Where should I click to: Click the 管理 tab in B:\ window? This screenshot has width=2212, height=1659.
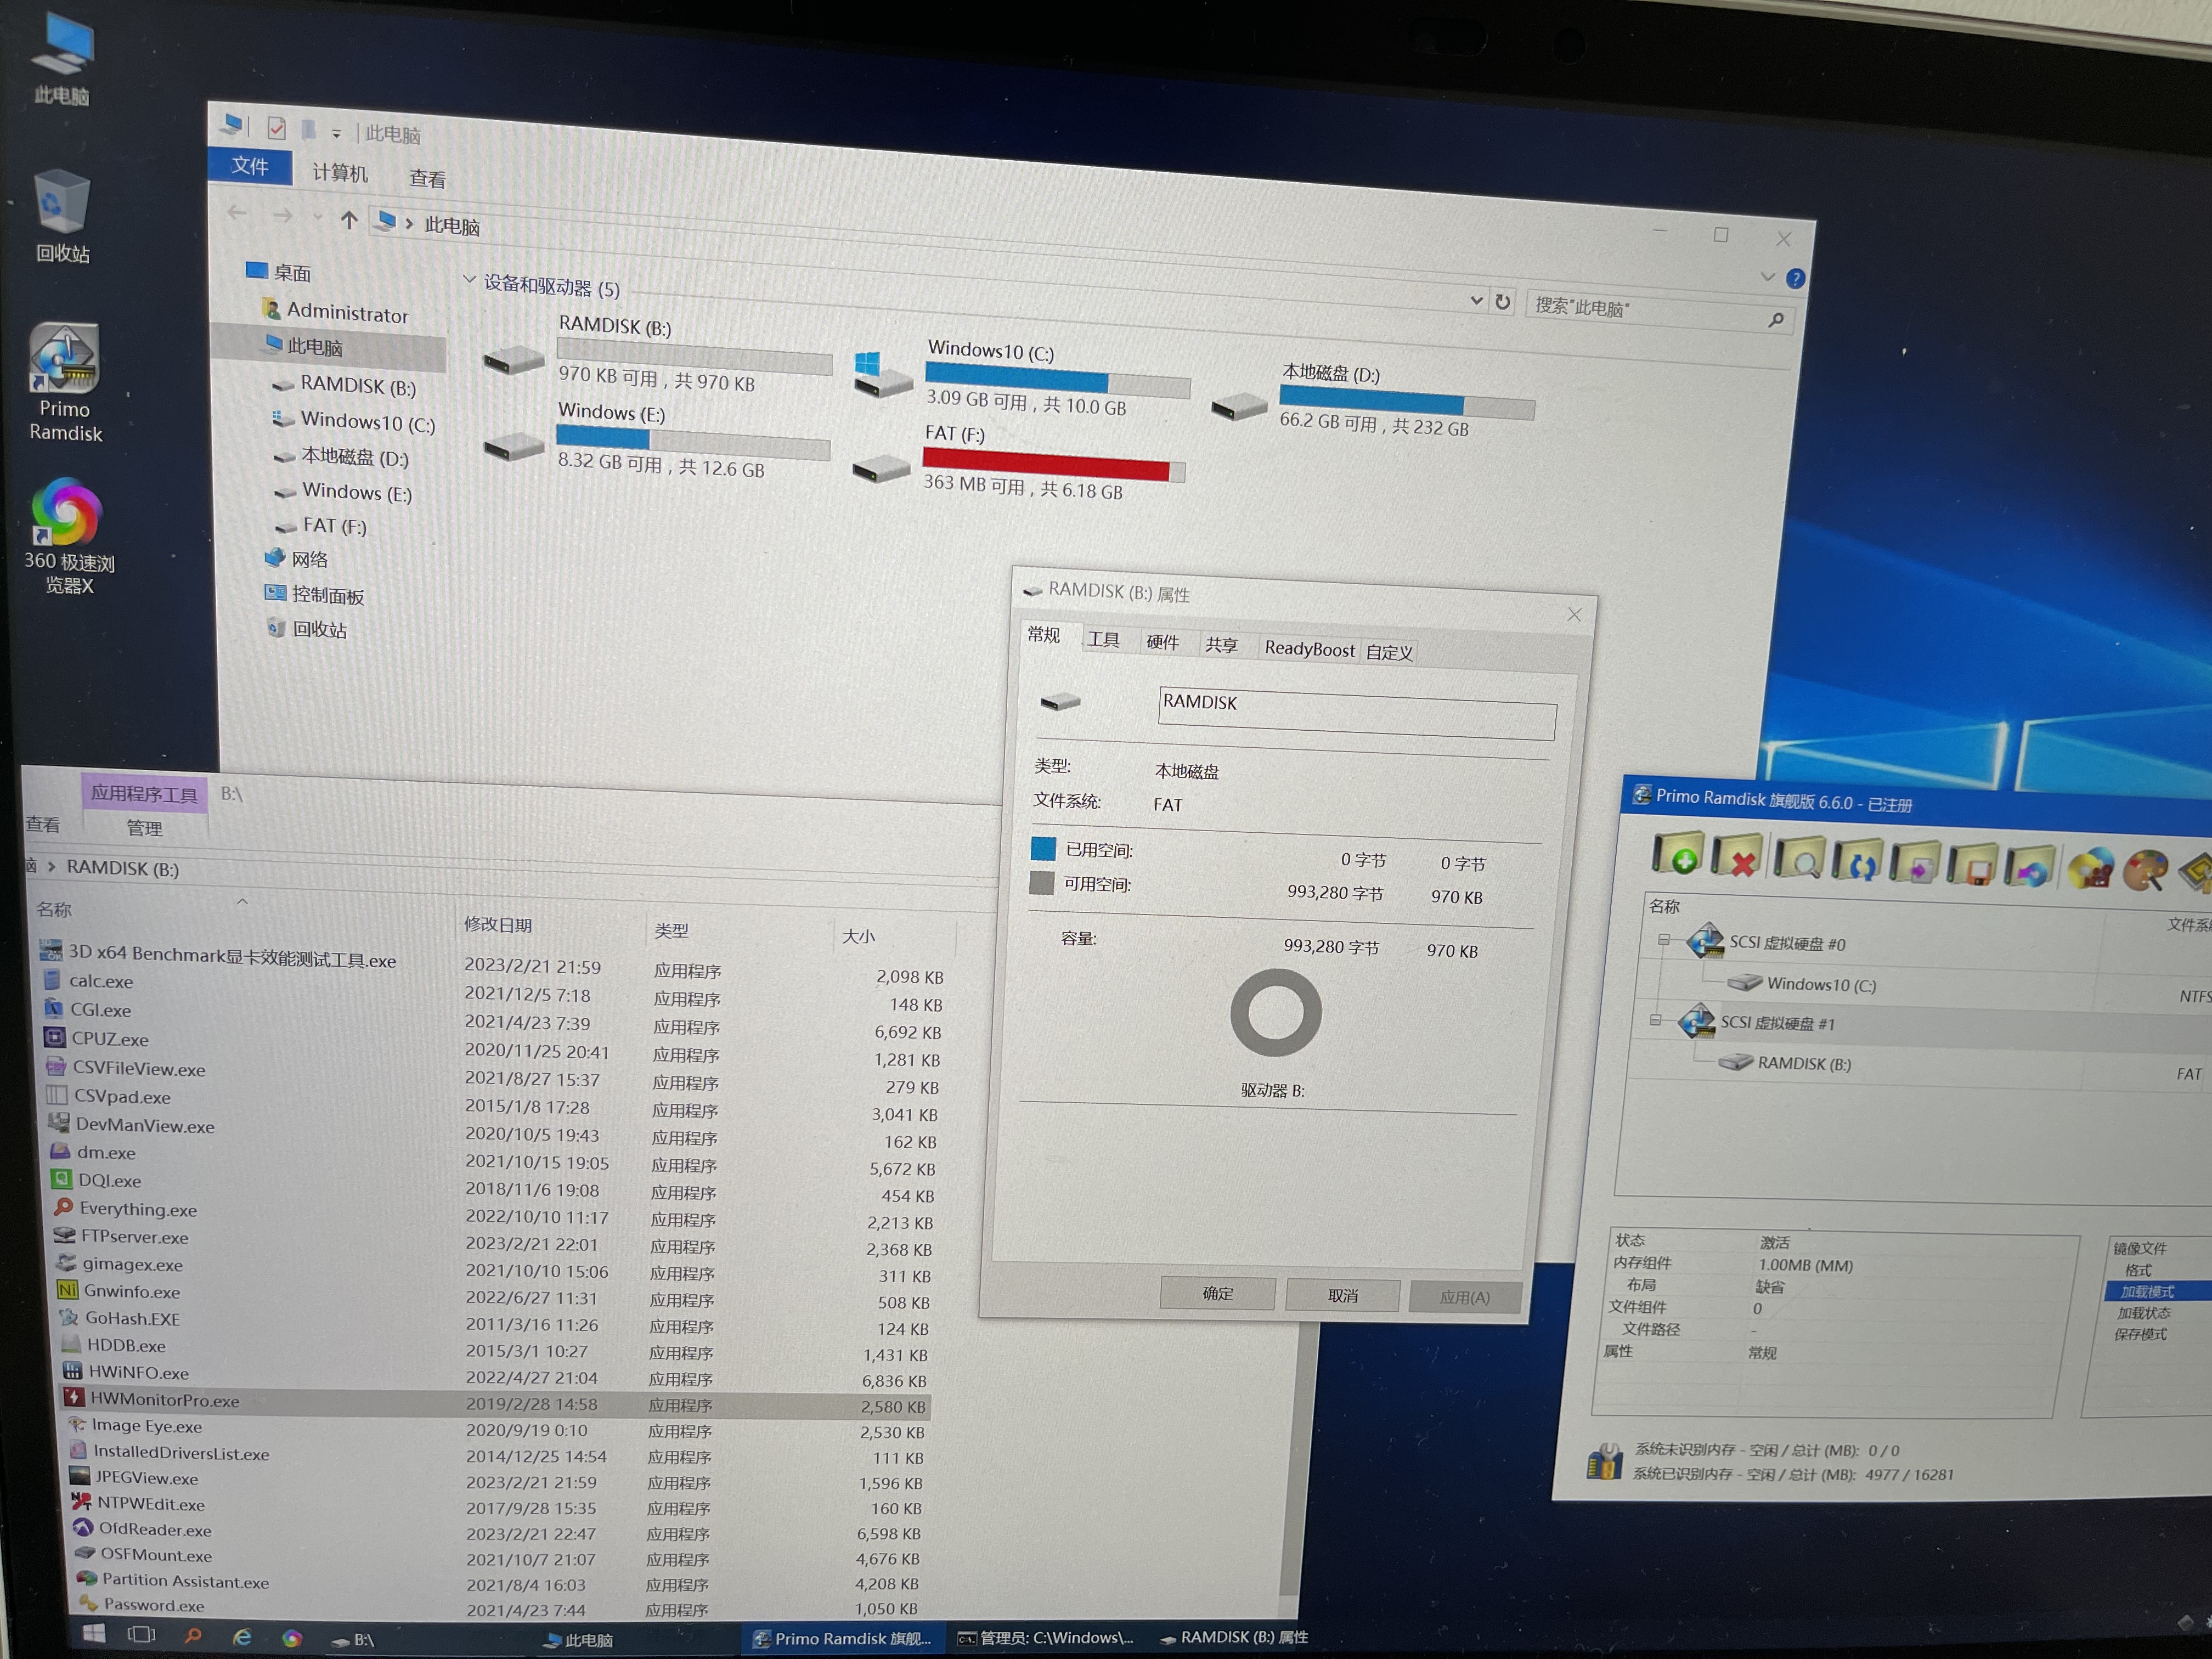tap(144, 828)
